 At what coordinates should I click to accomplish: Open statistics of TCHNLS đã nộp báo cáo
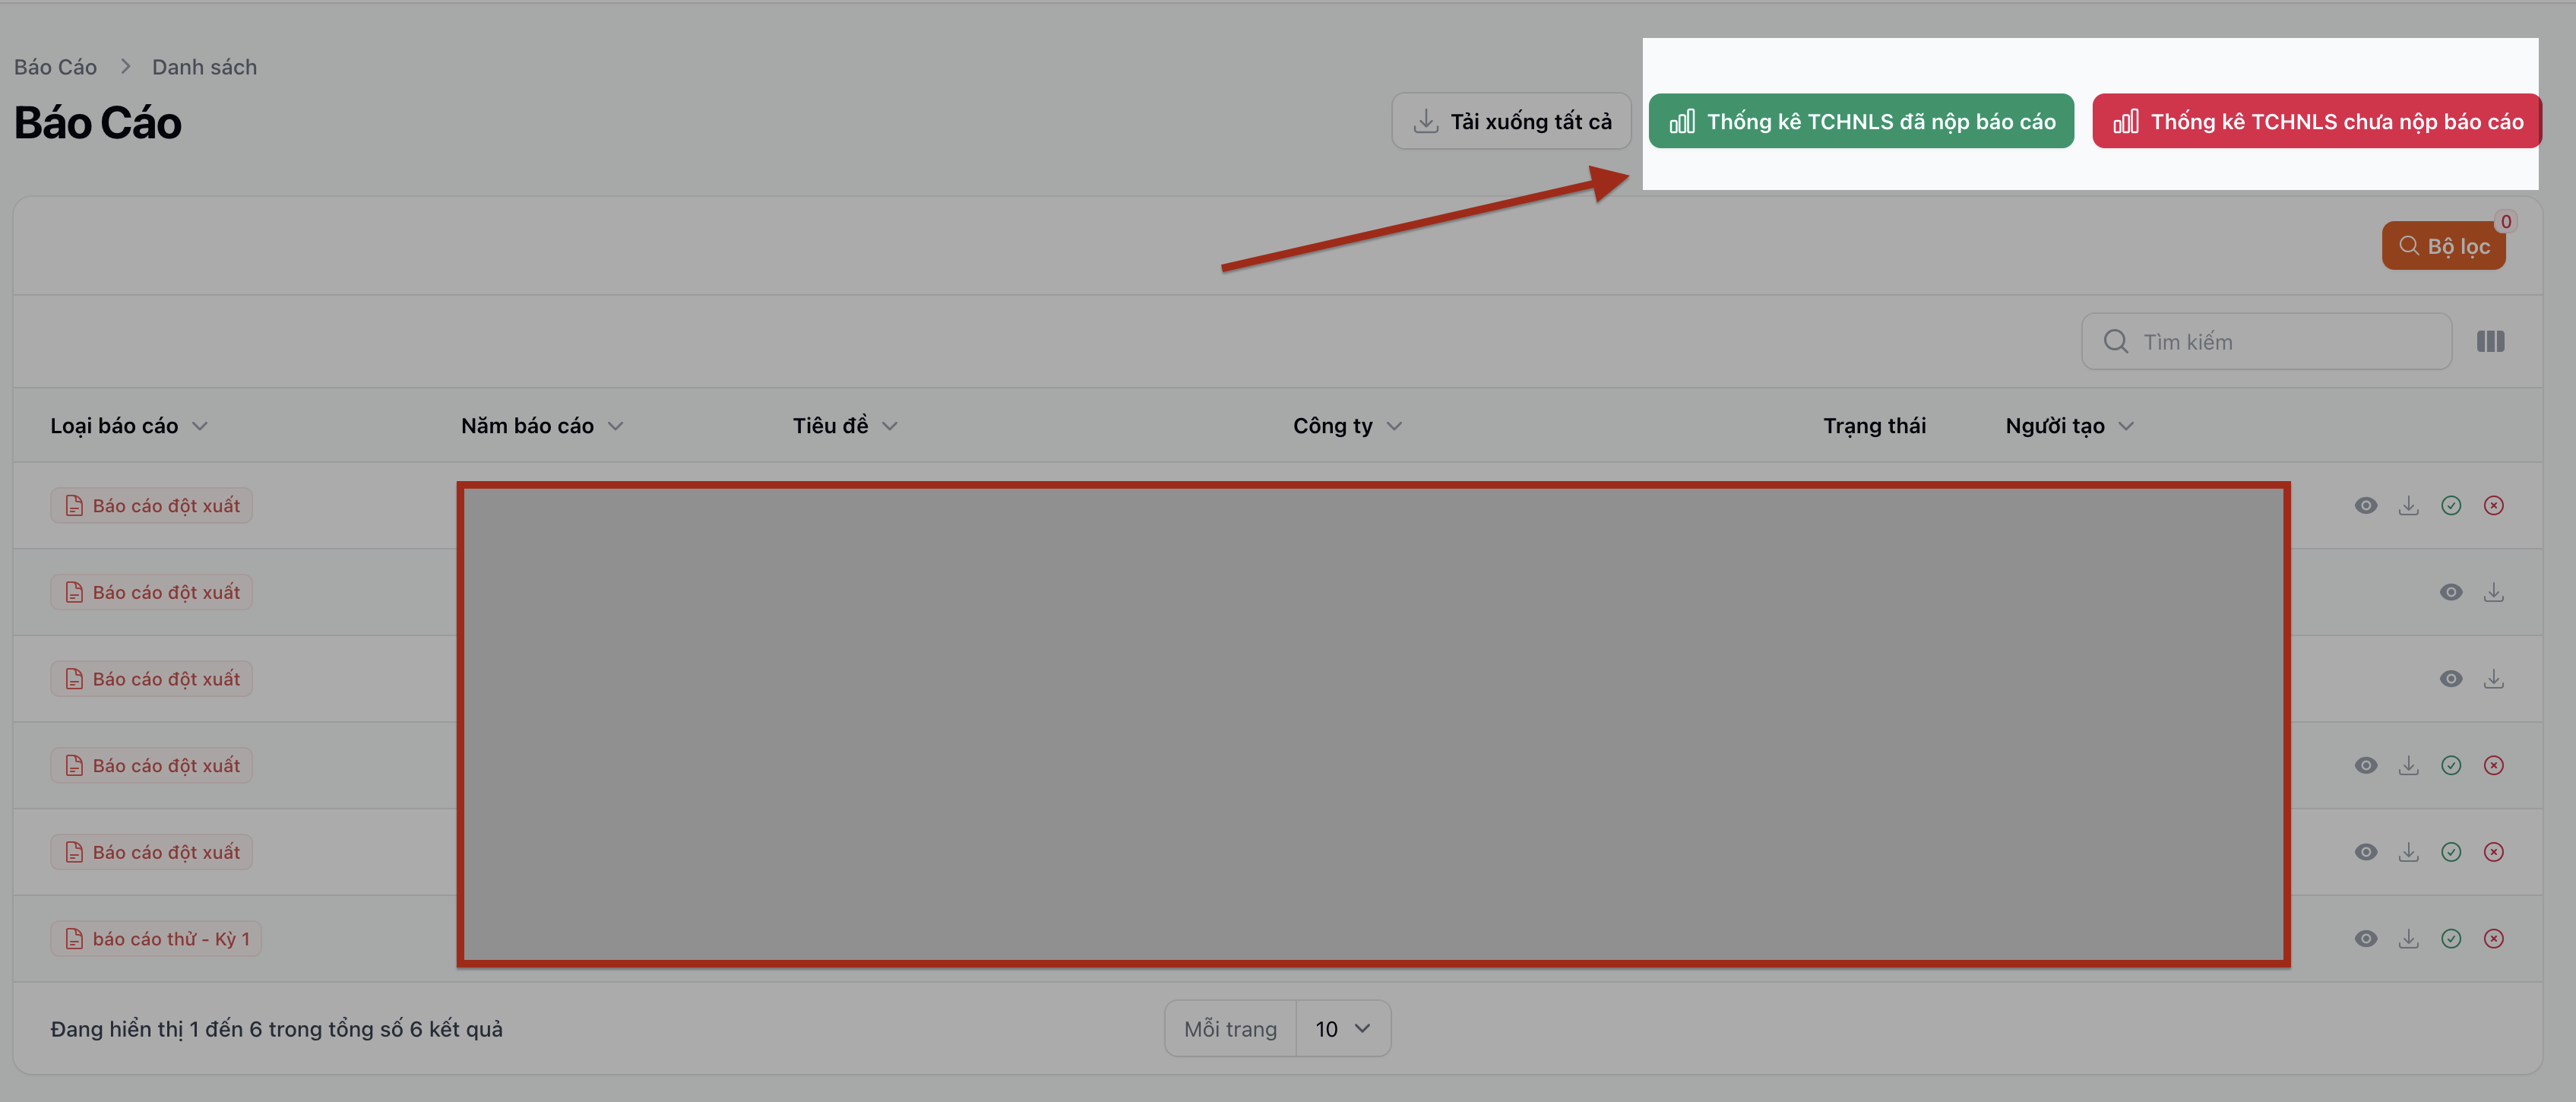tap(1861, 122)
